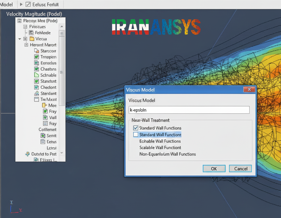Click the icon beside Plecaye Mea (Pode)

[19, 21]
